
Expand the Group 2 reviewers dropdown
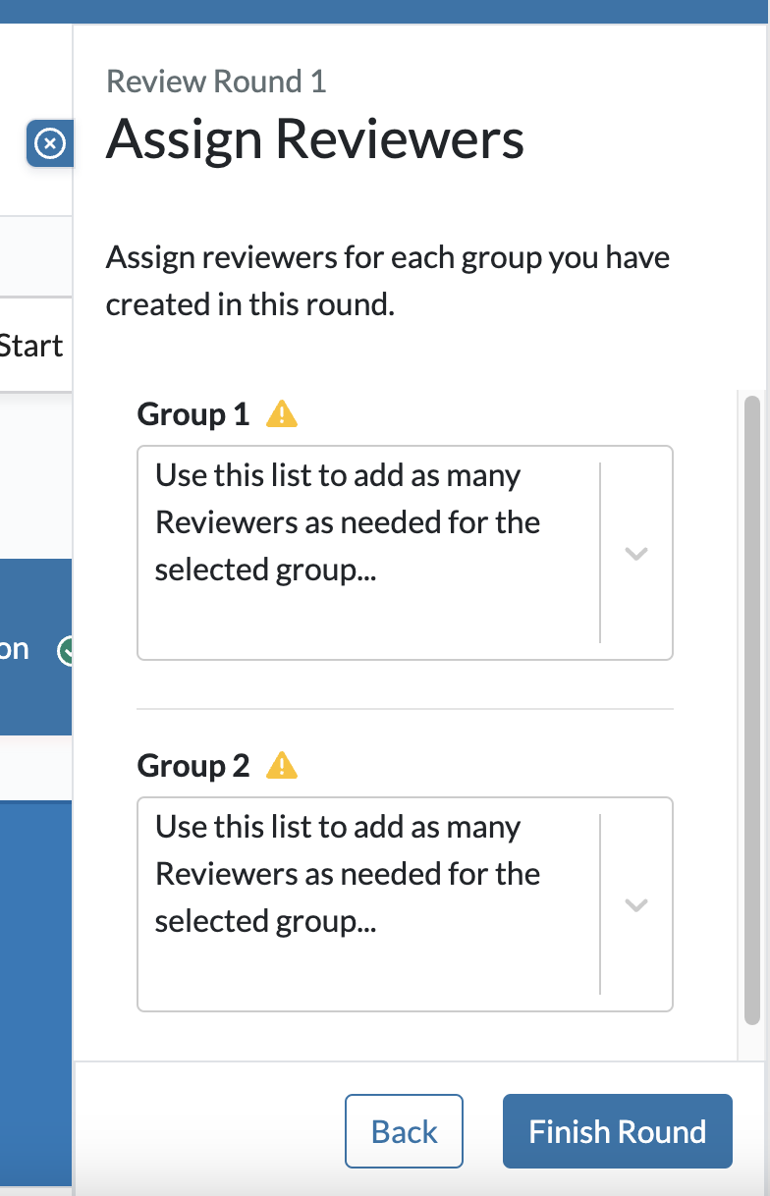[635, 904]
